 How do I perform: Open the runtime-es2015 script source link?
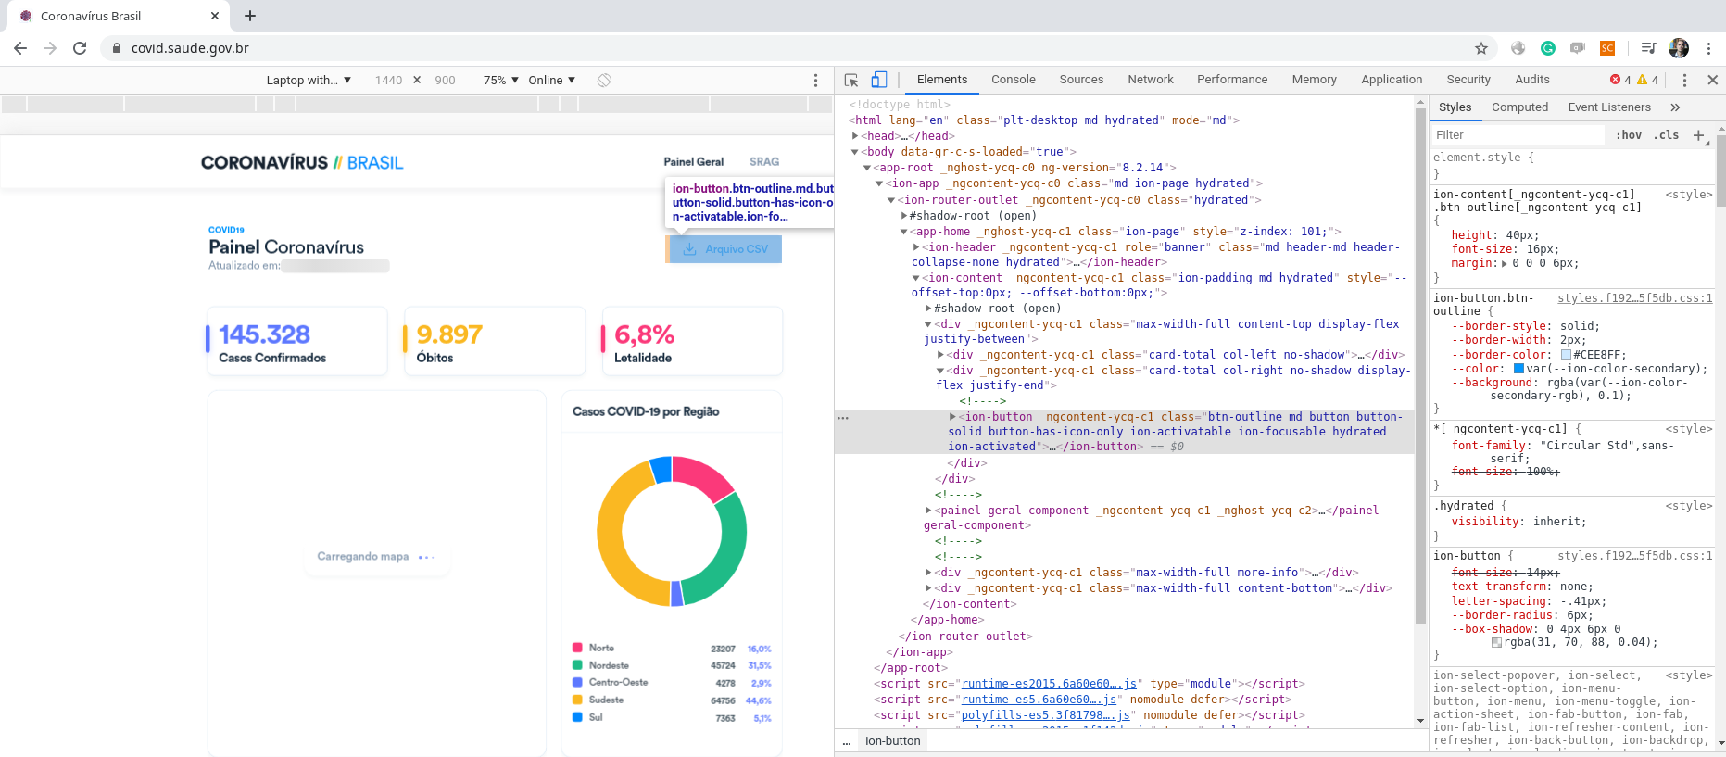[1049, 684]
